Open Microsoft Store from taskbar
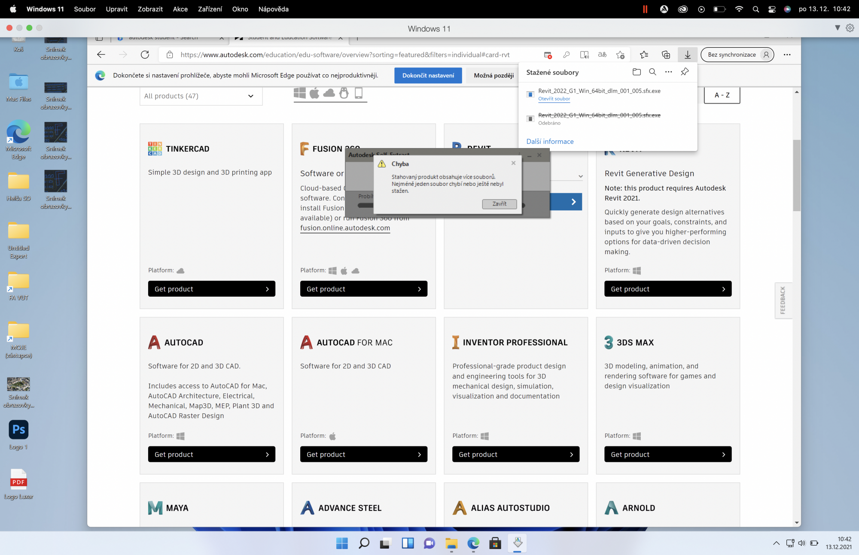The width and height of the screenshot is (859, 555). click(495, 543)
